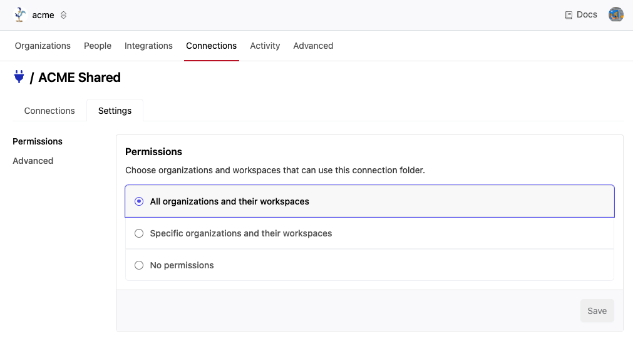633x339 pixels.
Task: Choose Specific organizations and their workspaces
Action: point(139,233)
